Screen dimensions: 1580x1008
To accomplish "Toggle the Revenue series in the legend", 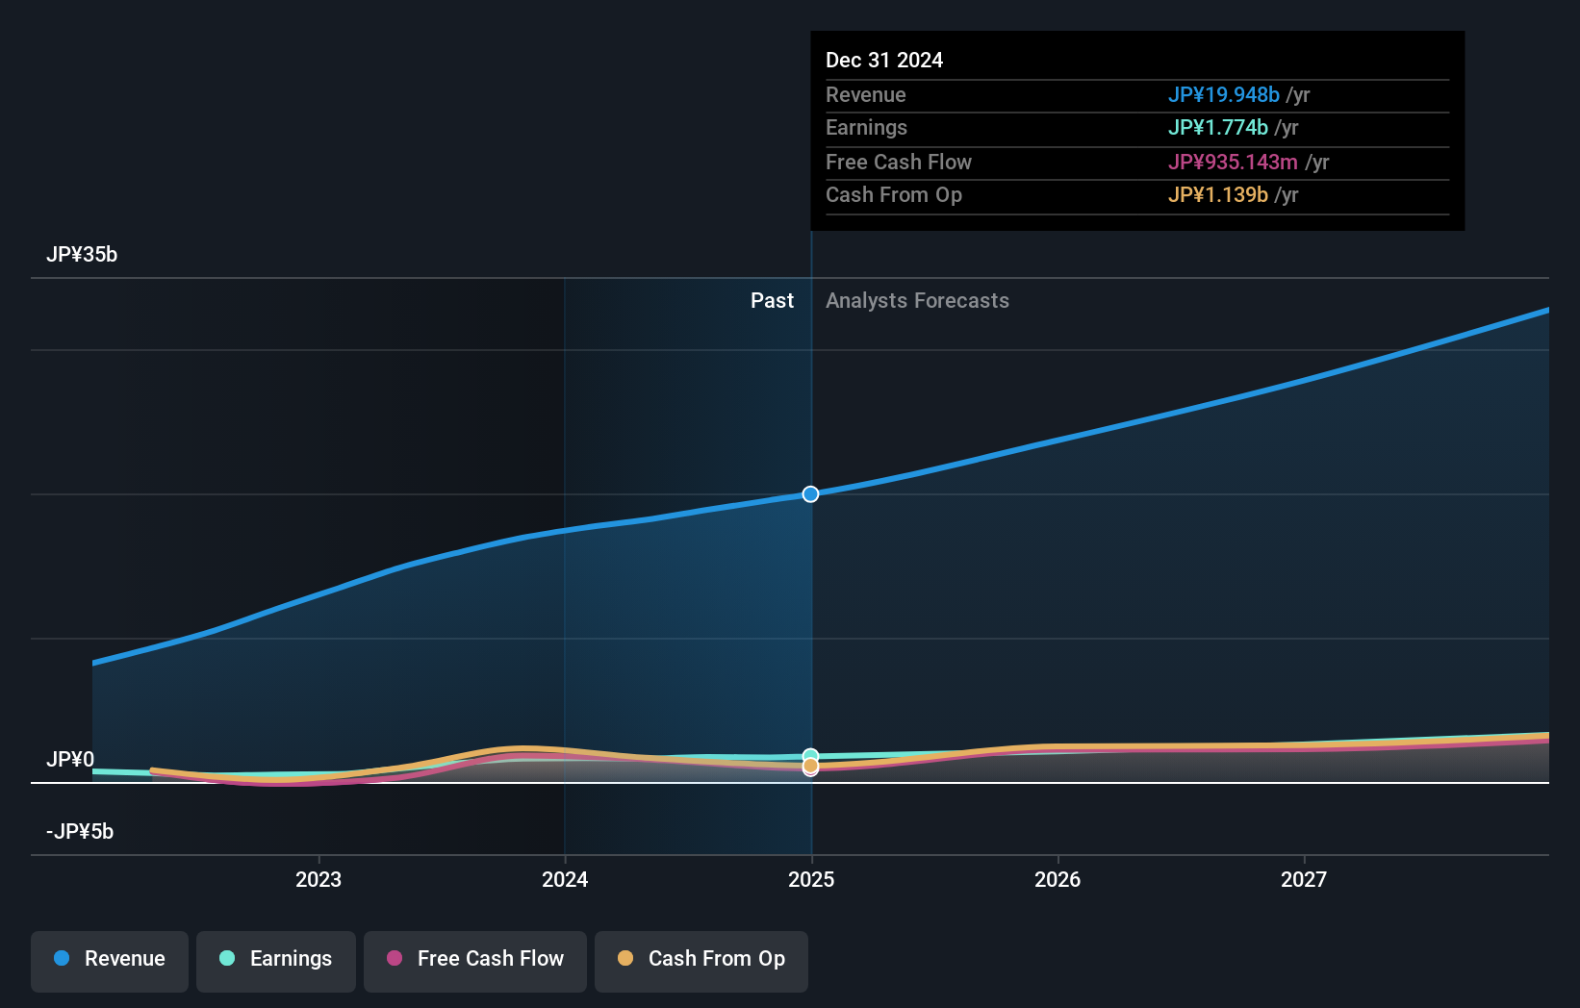I will pos(110,961).
